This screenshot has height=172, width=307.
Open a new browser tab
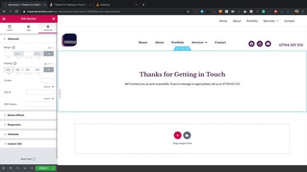point(143,5)
